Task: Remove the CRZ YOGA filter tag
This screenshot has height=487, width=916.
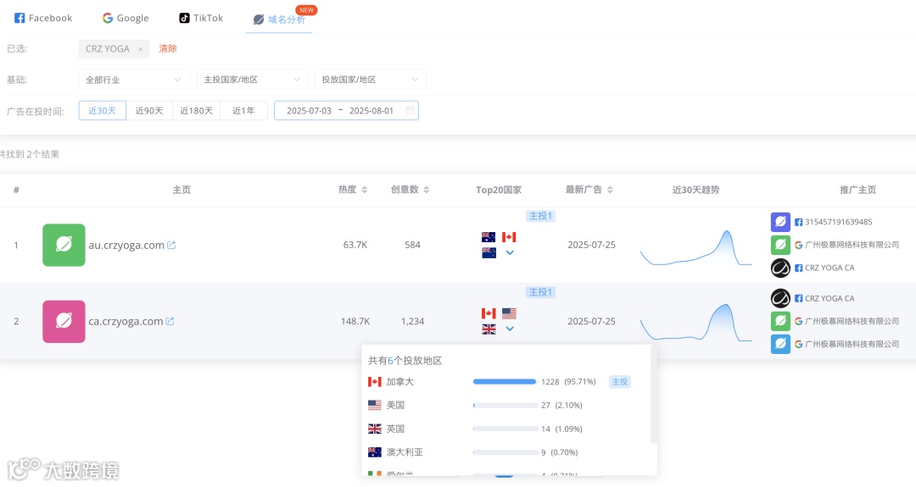Action: [140, 49]
